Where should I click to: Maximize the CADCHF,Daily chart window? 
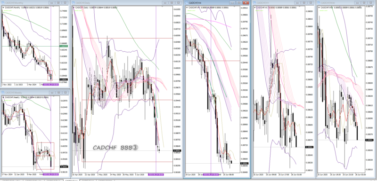[172, 3]
